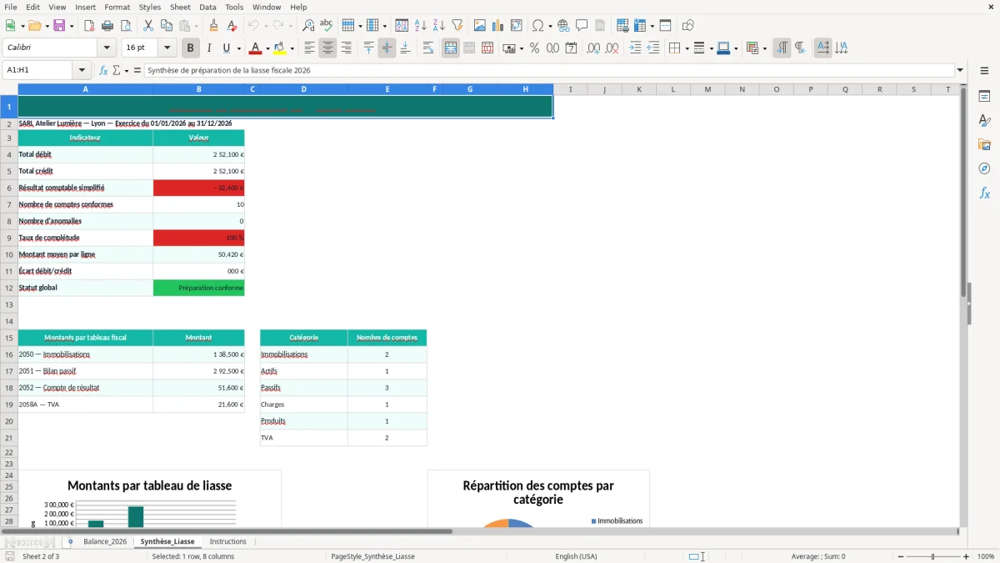
Task: Sort ascending A to Z
Action: click(x=421, y=26)
